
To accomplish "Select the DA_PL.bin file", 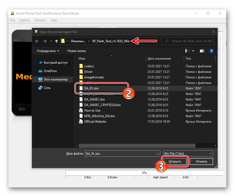I will [x=89, y=88].
